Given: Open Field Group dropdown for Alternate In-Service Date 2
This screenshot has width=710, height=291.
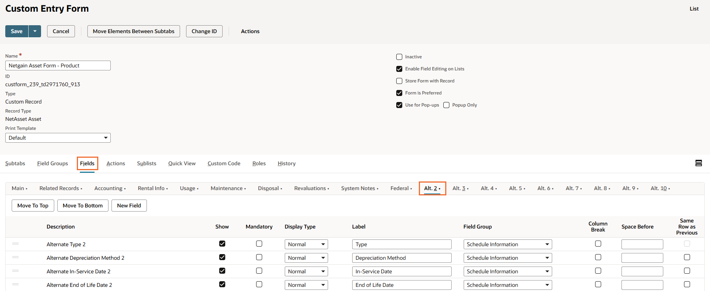Looking at the screenshot, I should (507, 271).
